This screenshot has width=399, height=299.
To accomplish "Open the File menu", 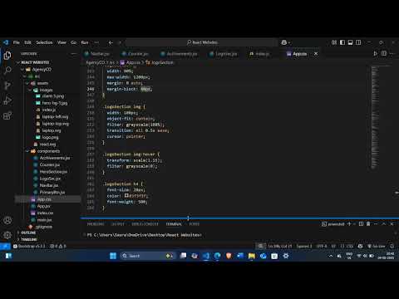I will pyautogui.click(x=17, y=42).
